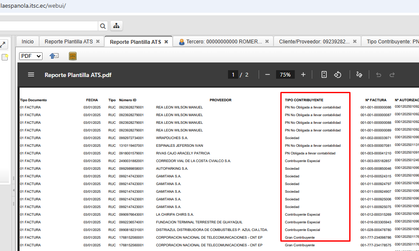This screenshot has height=251, width=419.
Task: Click the PDF page number field
Action: tap(233, 74)
